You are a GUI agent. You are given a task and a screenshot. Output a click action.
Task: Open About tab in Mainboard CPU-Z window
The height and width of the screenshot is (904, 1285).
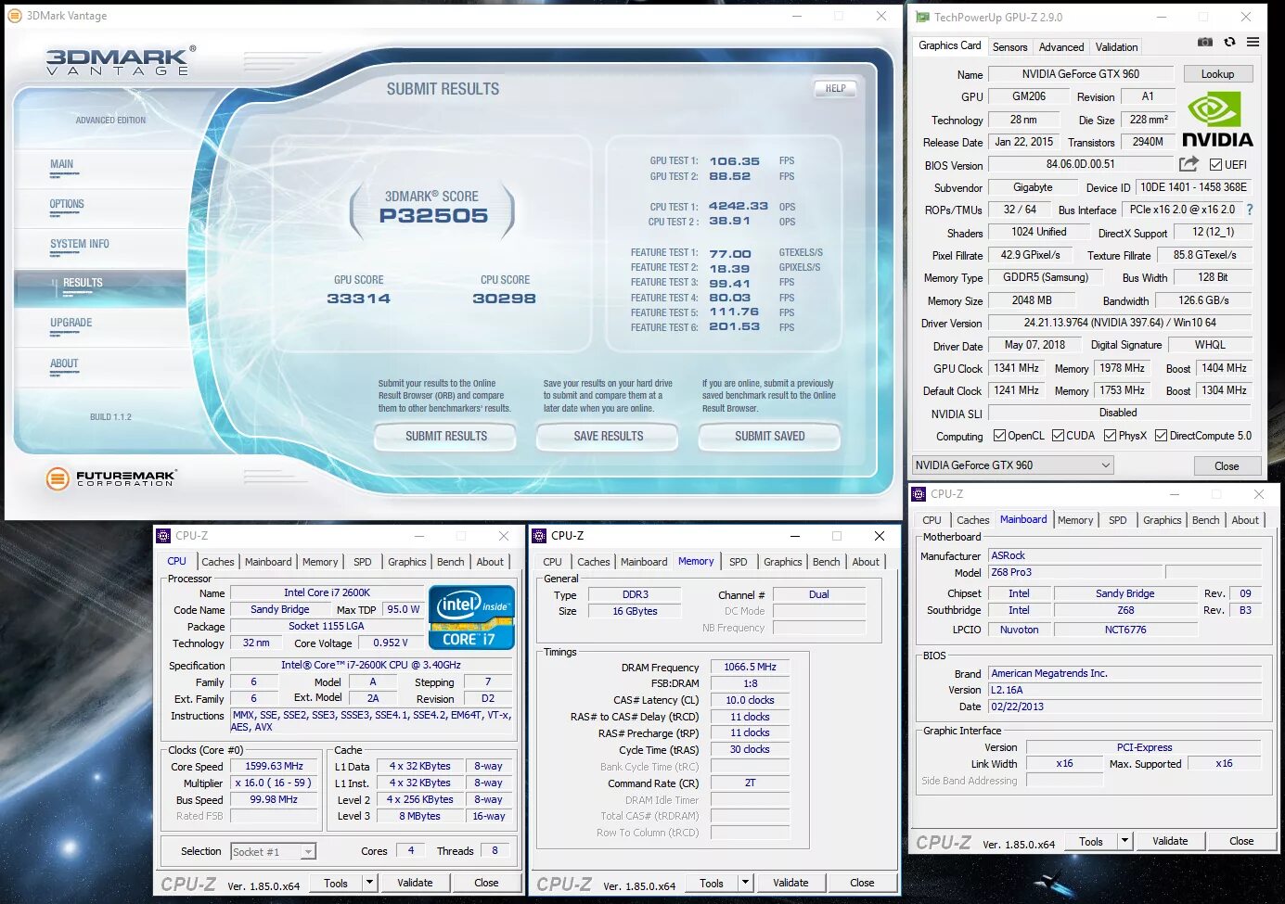[x=1245, y=520]
